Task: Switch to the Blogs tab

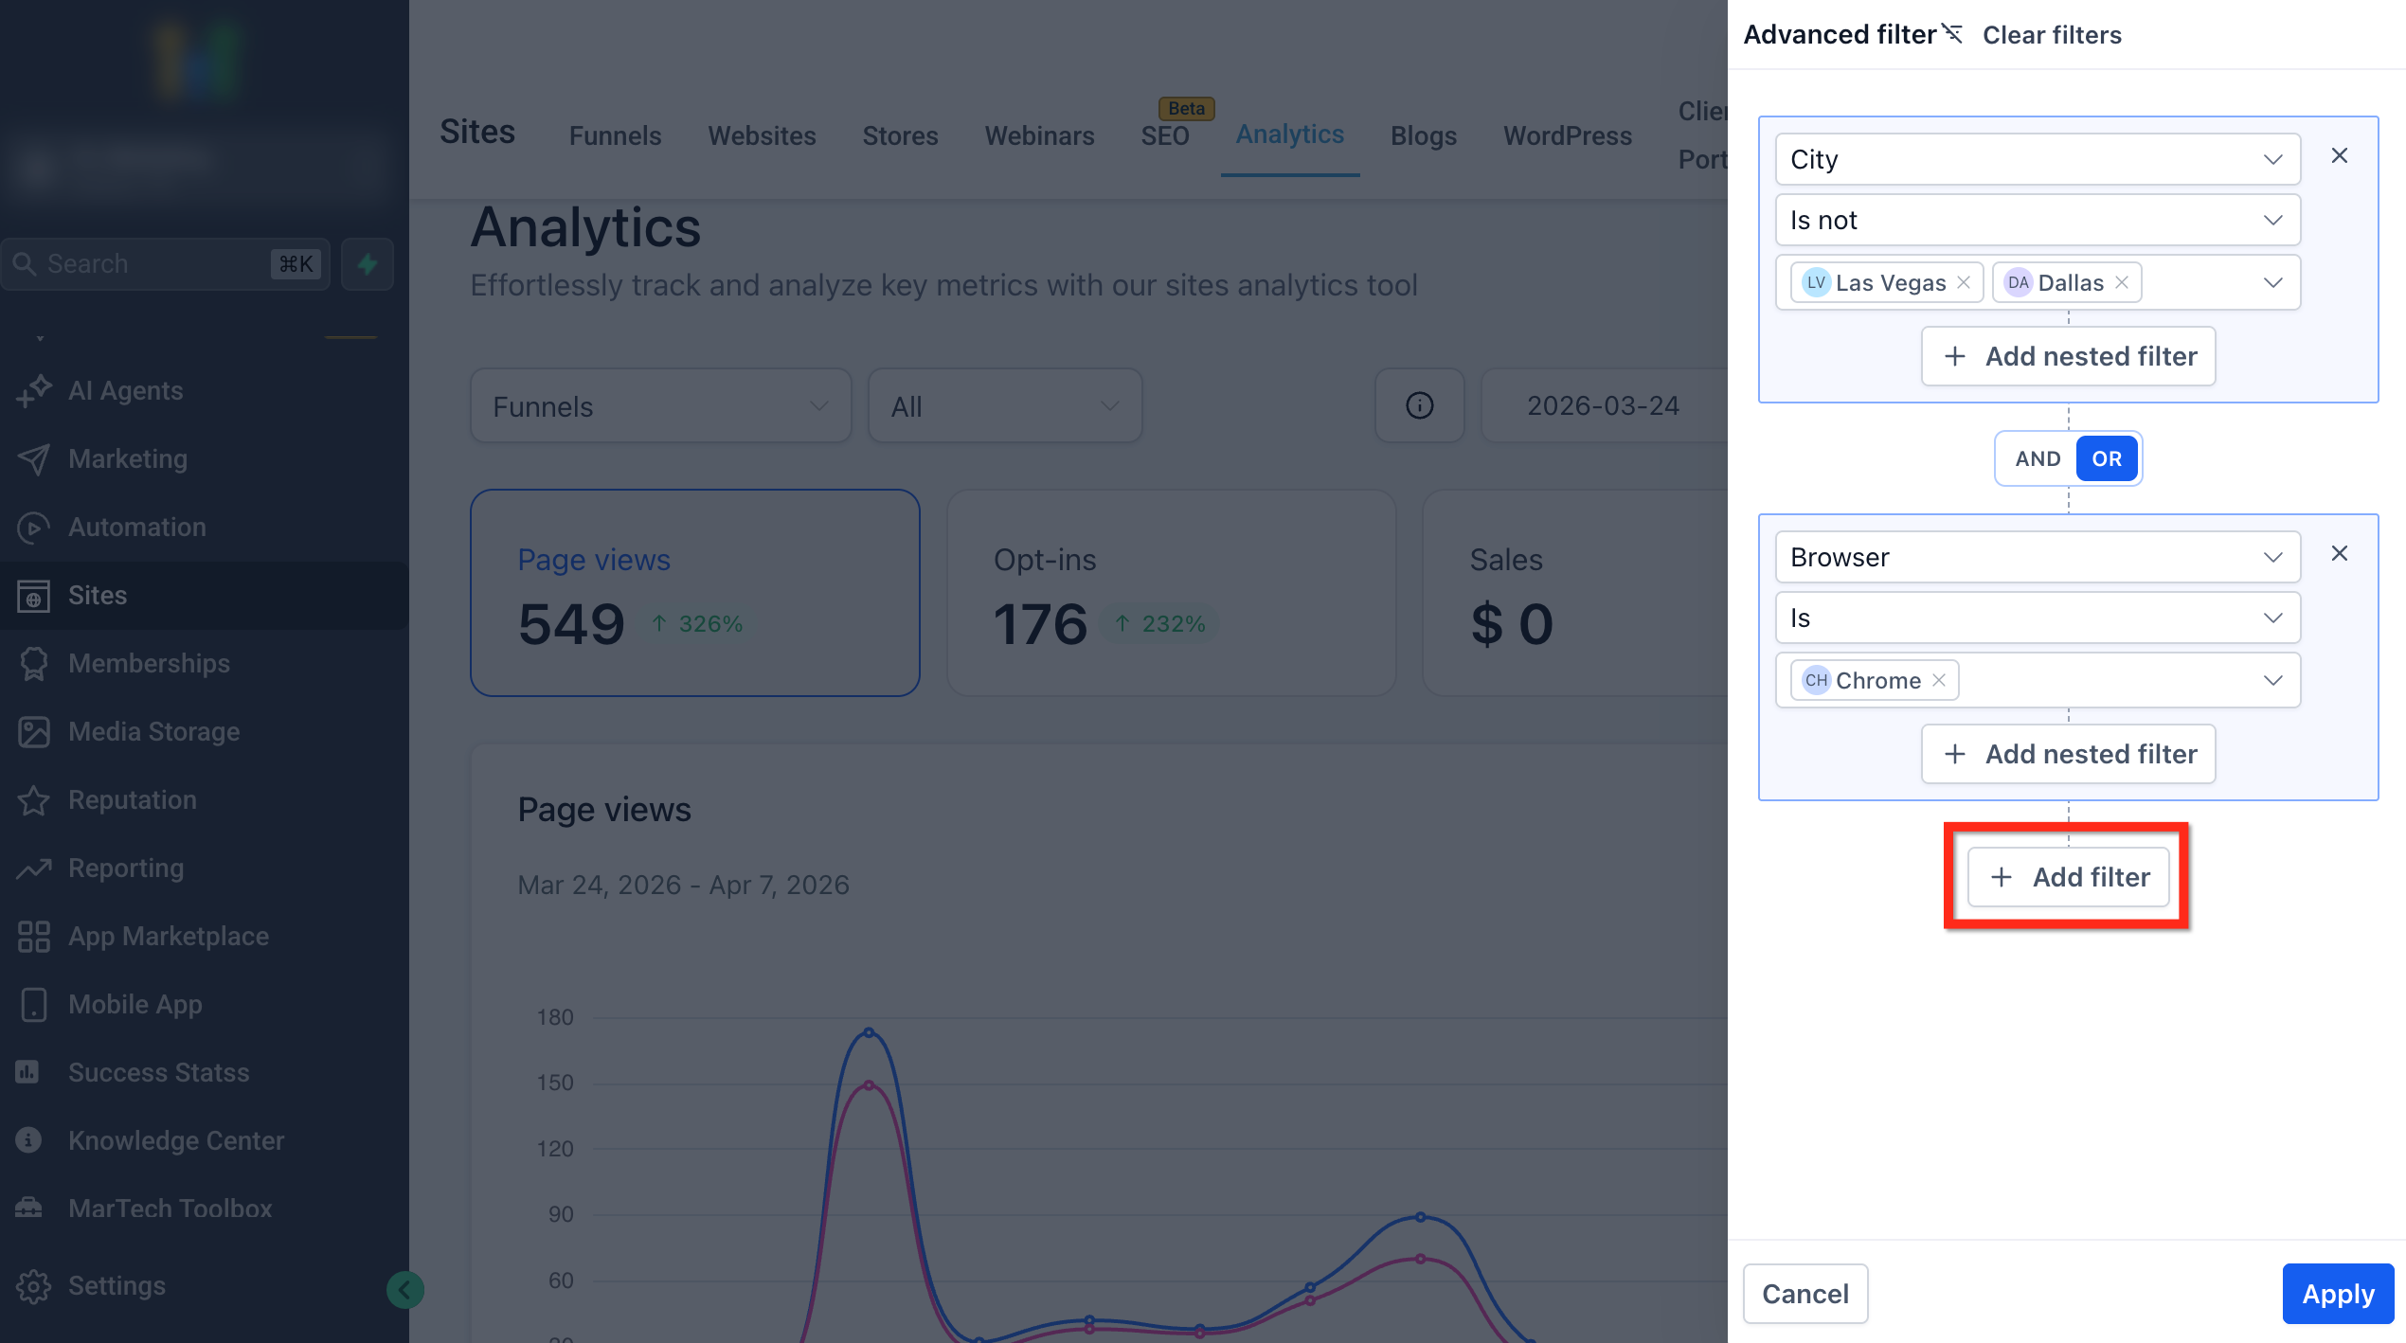Action: 1423,135
